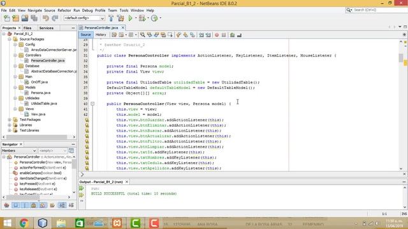
Task: Click the Save All toolbar icon
Action: (x=34, y=18)
